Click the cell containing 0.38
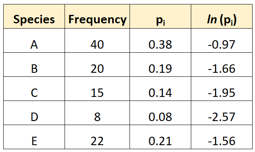The image size is (255, 152). [x=160, y=41]
